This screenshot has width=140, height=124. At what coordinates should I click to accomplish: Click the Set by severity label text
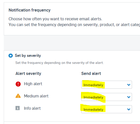click(28, 56)
